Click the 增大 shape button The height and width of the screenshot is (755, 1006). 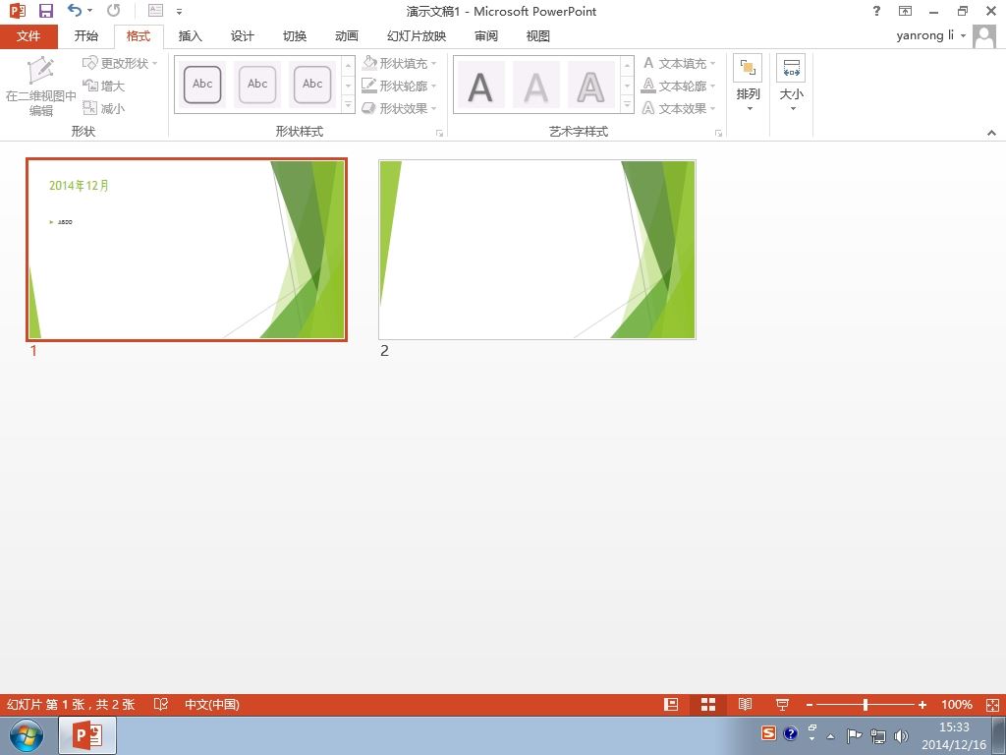103,87
